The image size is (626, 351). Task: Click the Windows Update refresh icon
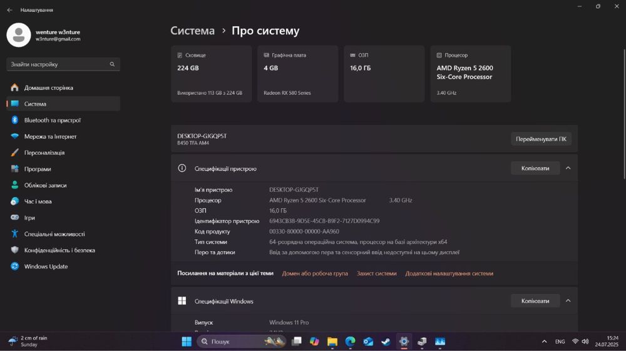click(15, 267)
